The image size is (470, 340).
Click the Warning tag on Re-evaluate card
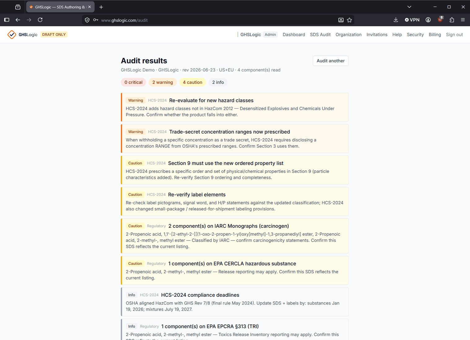tap(136, 100)
